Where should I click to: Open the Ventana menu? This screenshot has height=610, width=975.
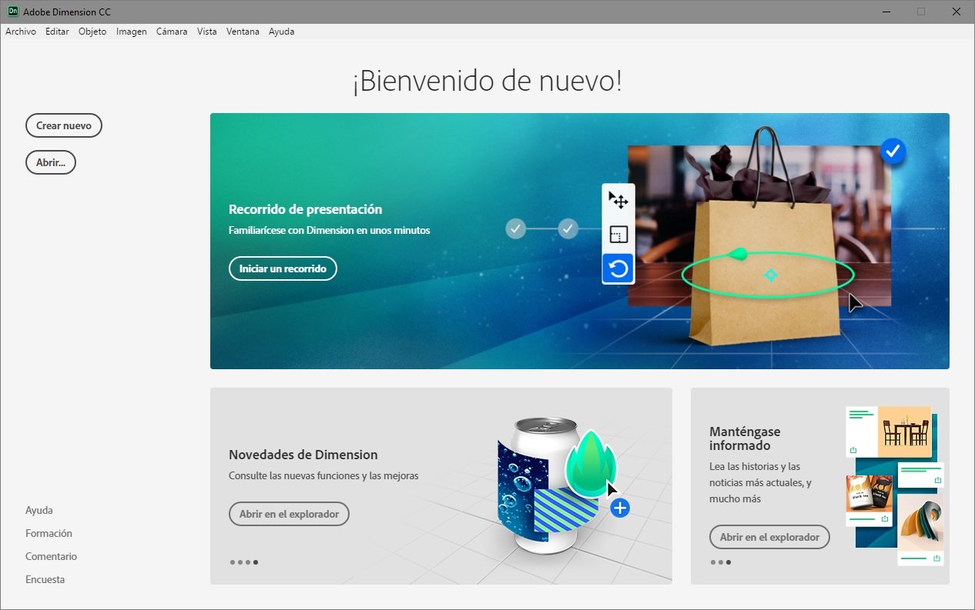(243, 32)
